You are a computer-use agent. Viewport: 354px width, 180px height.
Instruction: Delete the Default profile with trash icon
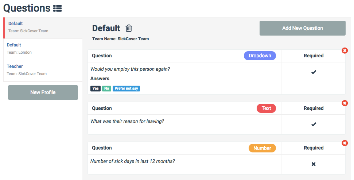(x=129, y=28)
